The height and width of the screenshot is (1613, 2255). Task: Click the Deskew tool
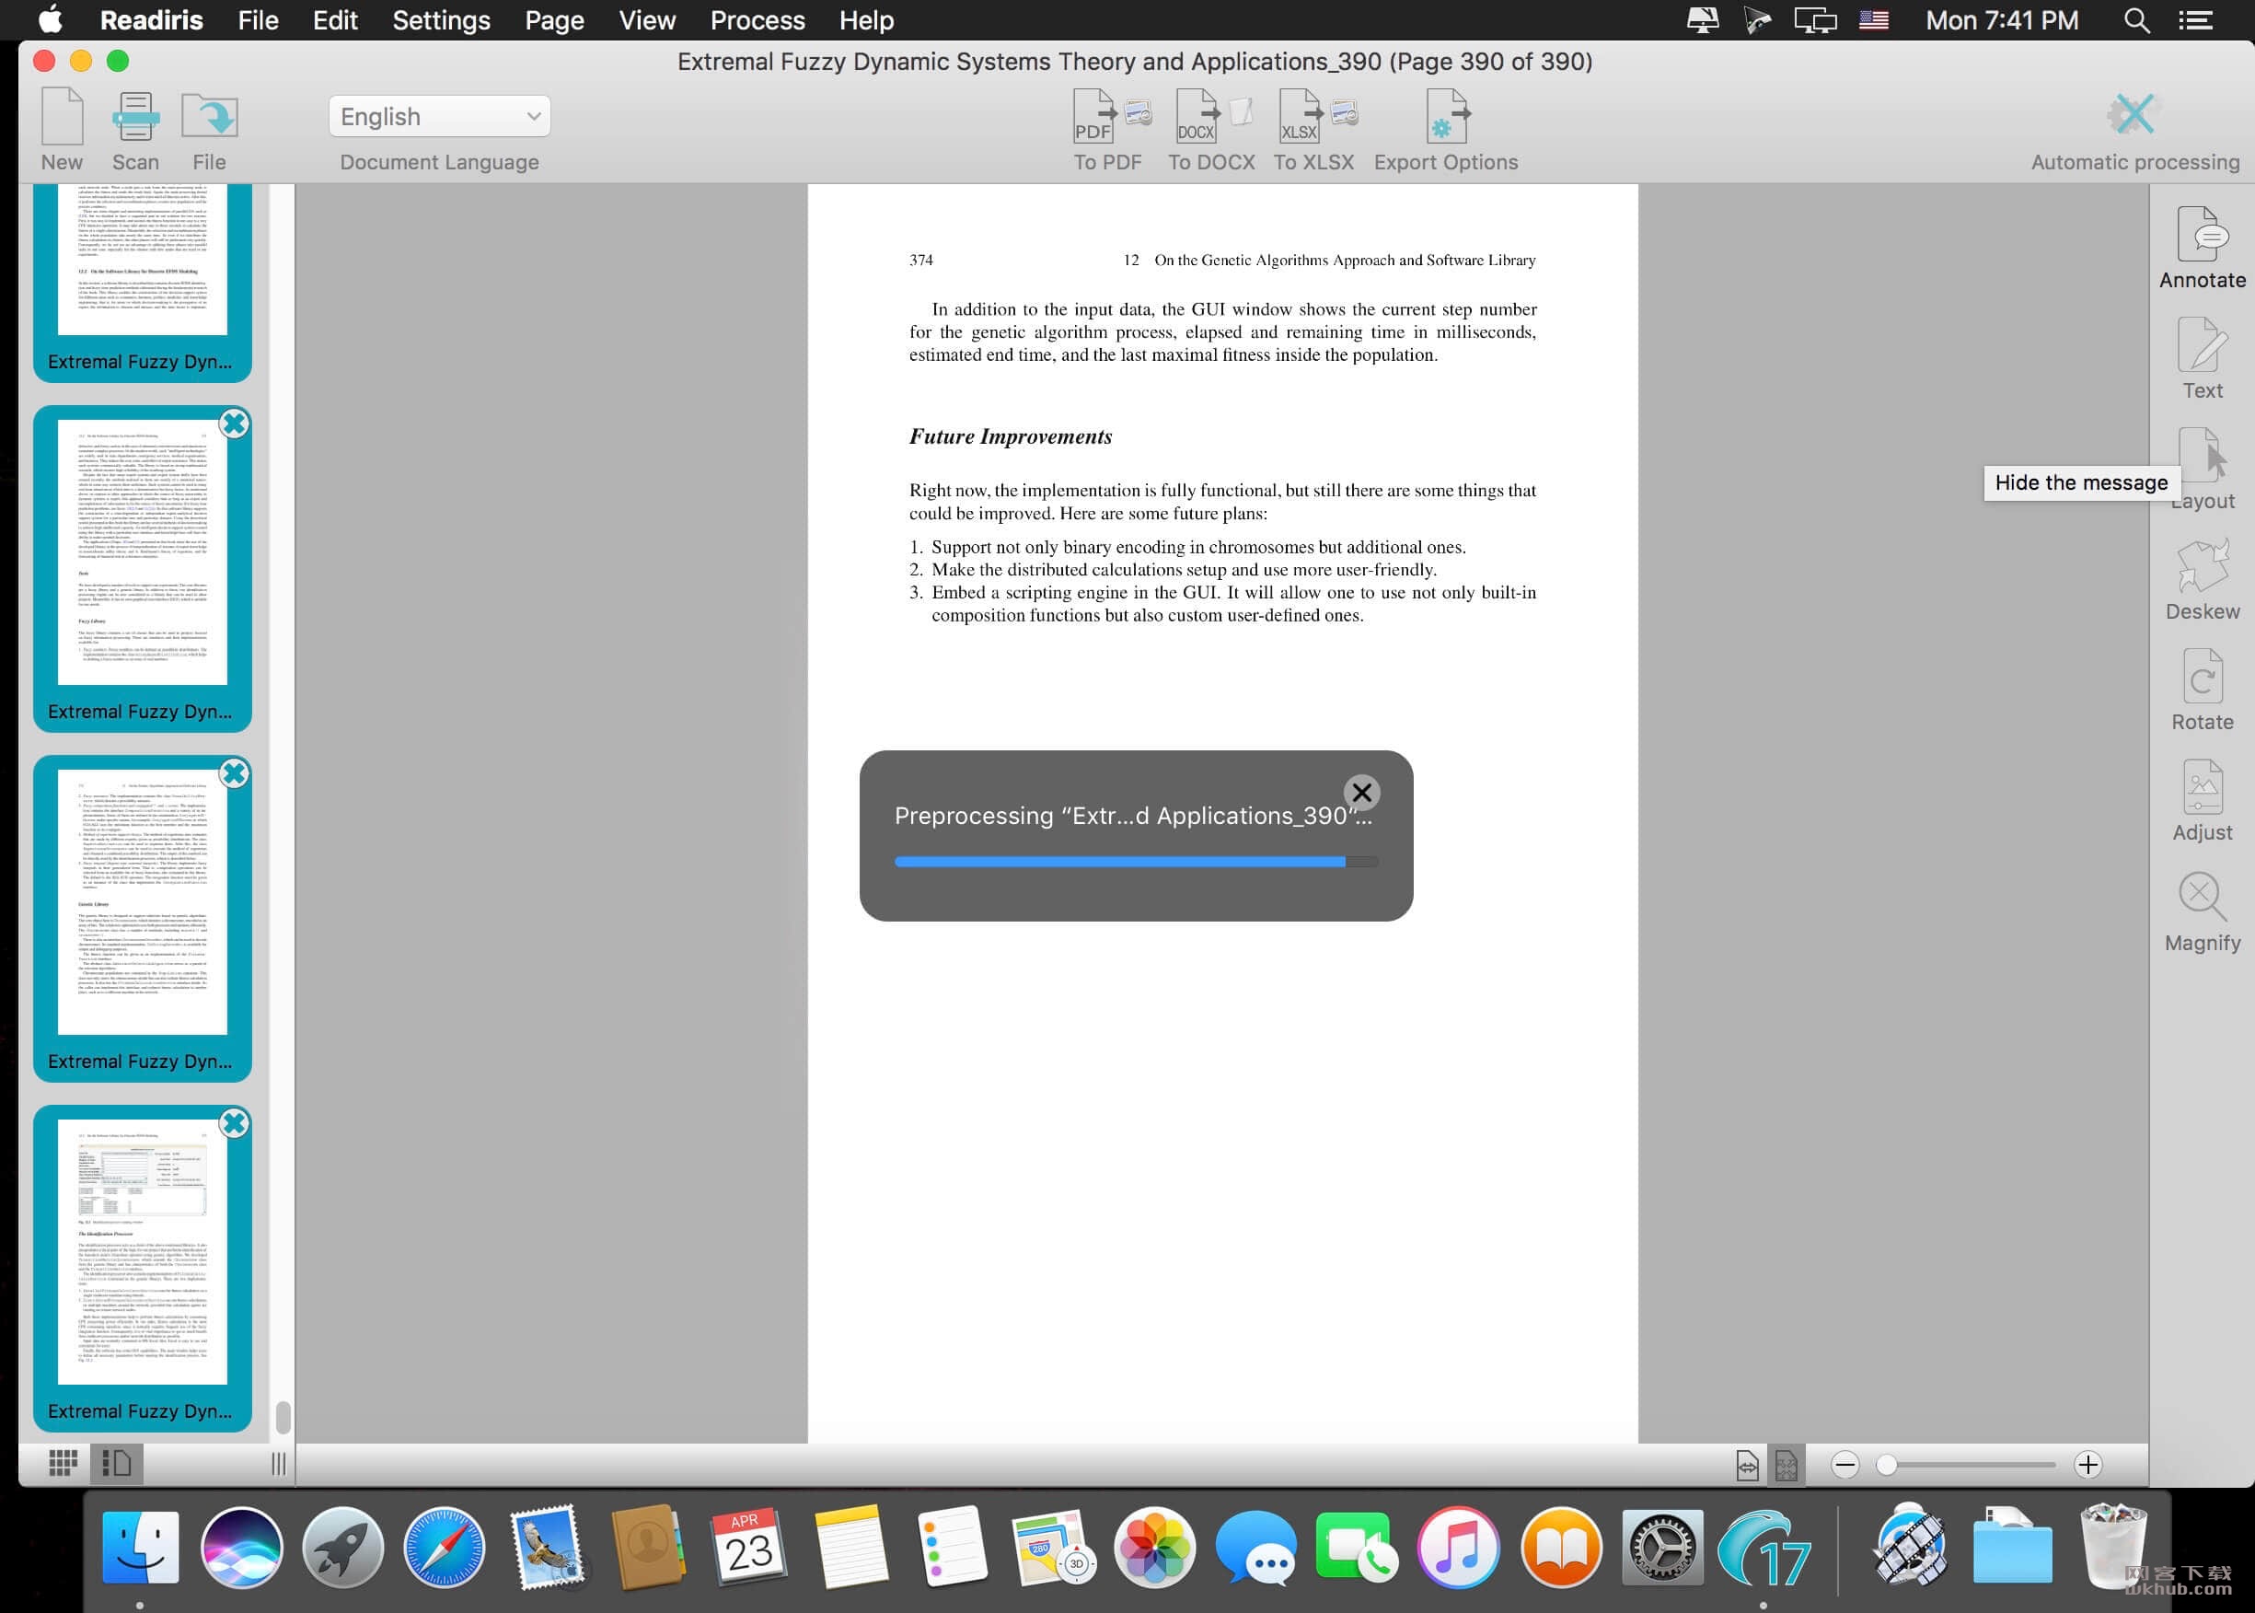coord(2203,580)
